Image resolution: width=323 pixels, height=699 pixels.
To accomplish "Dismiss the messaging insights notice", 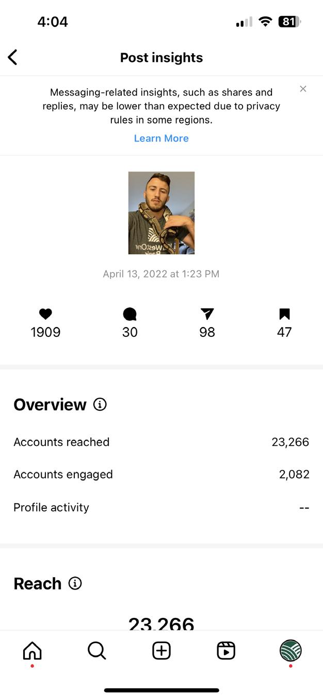I will point(303,89).
